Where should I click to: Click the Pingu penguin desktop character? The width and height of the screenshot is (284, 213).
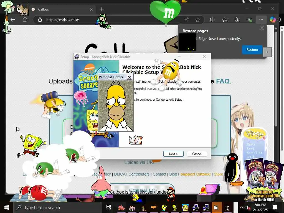coord(233,170)
